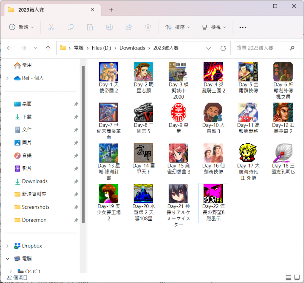304x283 pixels.
Task: Select the Day-17 大航海時代 II 外傳 file
Action: pyautogui.click(x=248, y=162)
